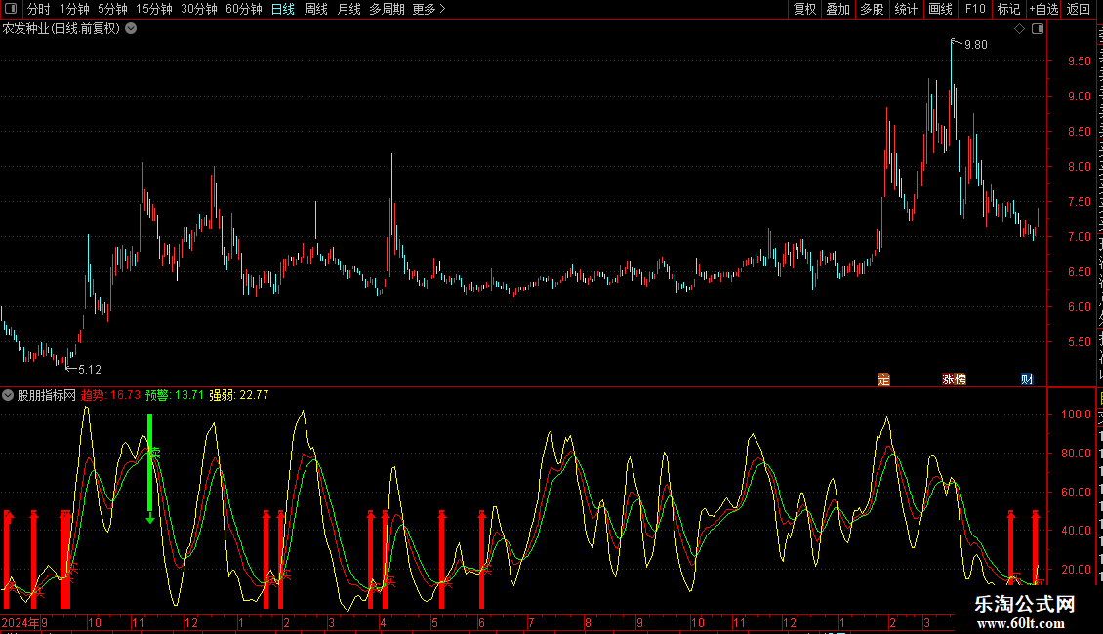Toggle the side panel icon above chart
The image size is (1103, 634).
point(1038,29)
